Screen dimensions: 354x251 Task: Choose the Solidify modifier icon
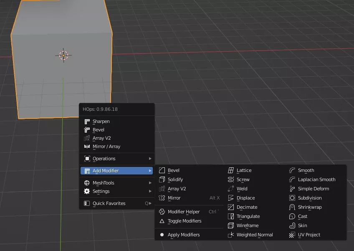(x=162, y=179)
